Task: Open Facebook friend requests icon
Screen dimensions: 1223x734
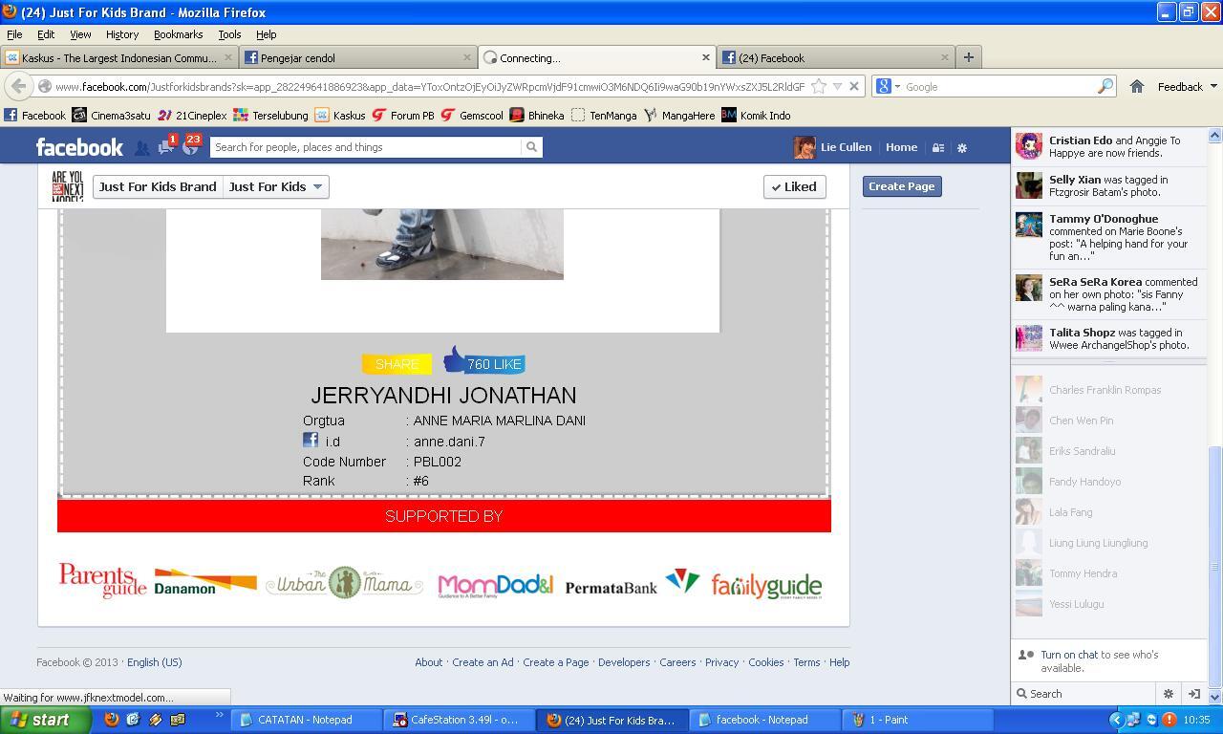Action: 141,148
